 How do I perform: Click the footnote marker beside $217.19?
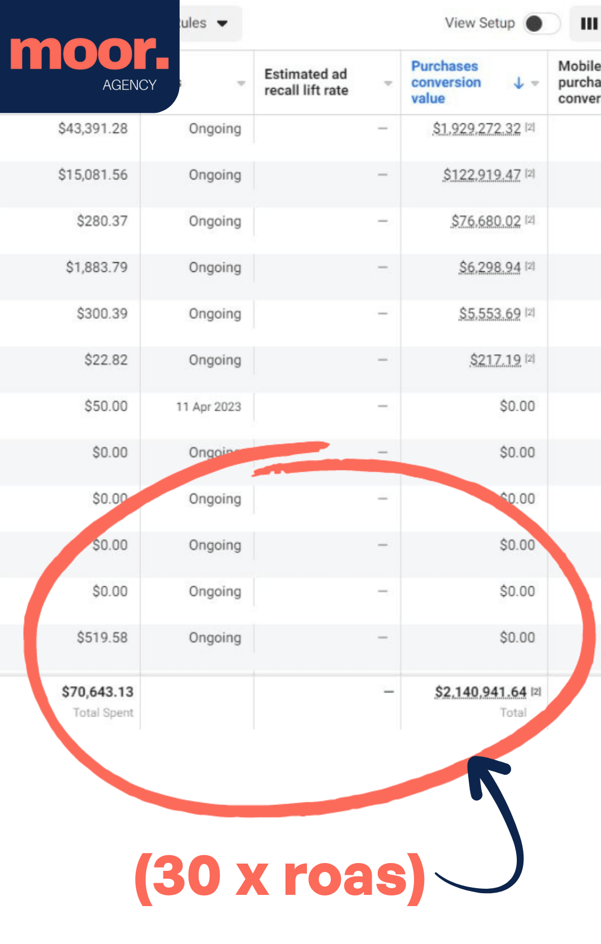click(x=530, y=358)
